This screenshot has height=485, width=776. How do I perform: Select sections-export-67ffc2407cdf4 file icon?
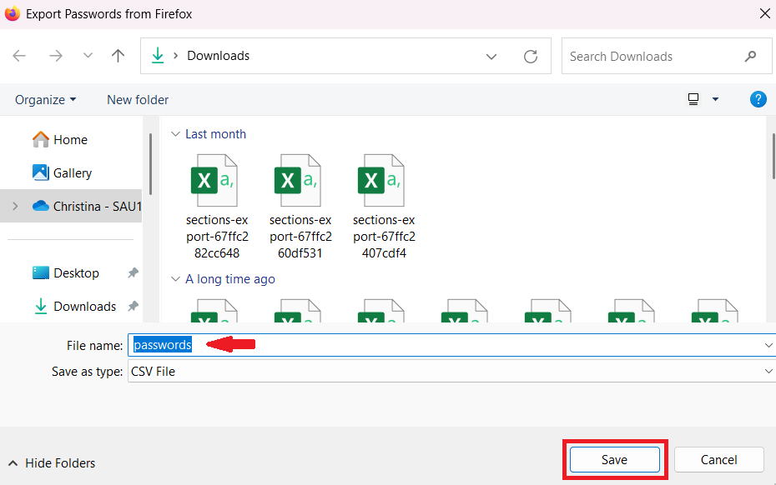pos(381,180)
